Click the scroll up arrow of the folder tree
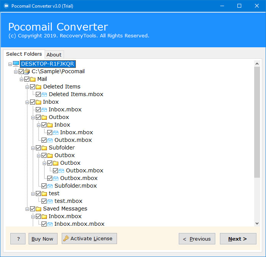The image size is (266, 257). pyautogui.click(x=257, y=64)
